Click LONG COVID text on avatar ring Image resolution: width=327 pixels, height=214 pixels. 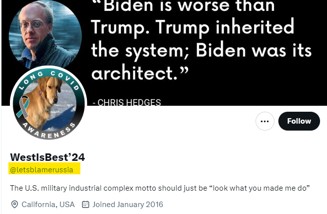(49, 80)
